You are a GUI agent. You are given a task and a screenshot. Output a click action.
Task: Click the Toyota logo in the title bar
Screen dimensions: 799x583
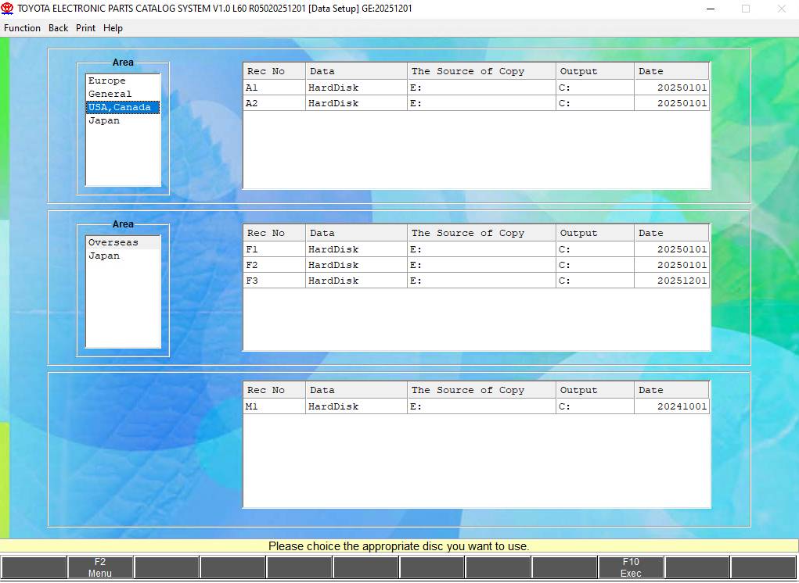coord(9,8)
